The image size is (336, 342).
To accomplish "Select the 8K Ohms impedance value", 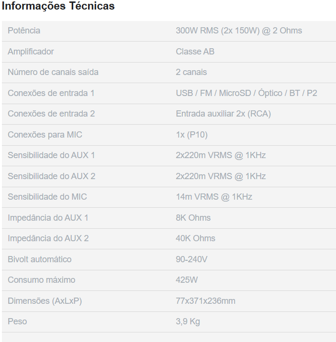I will 193,218.
